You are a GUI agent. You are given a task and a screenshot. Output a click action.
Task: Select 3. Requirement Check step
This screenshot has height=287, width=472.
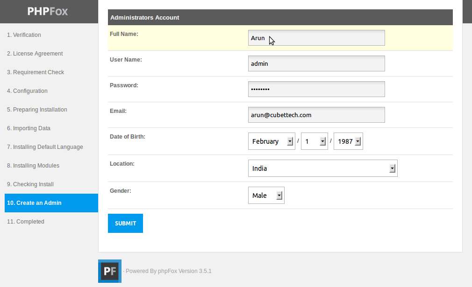(x=36, y=72)
